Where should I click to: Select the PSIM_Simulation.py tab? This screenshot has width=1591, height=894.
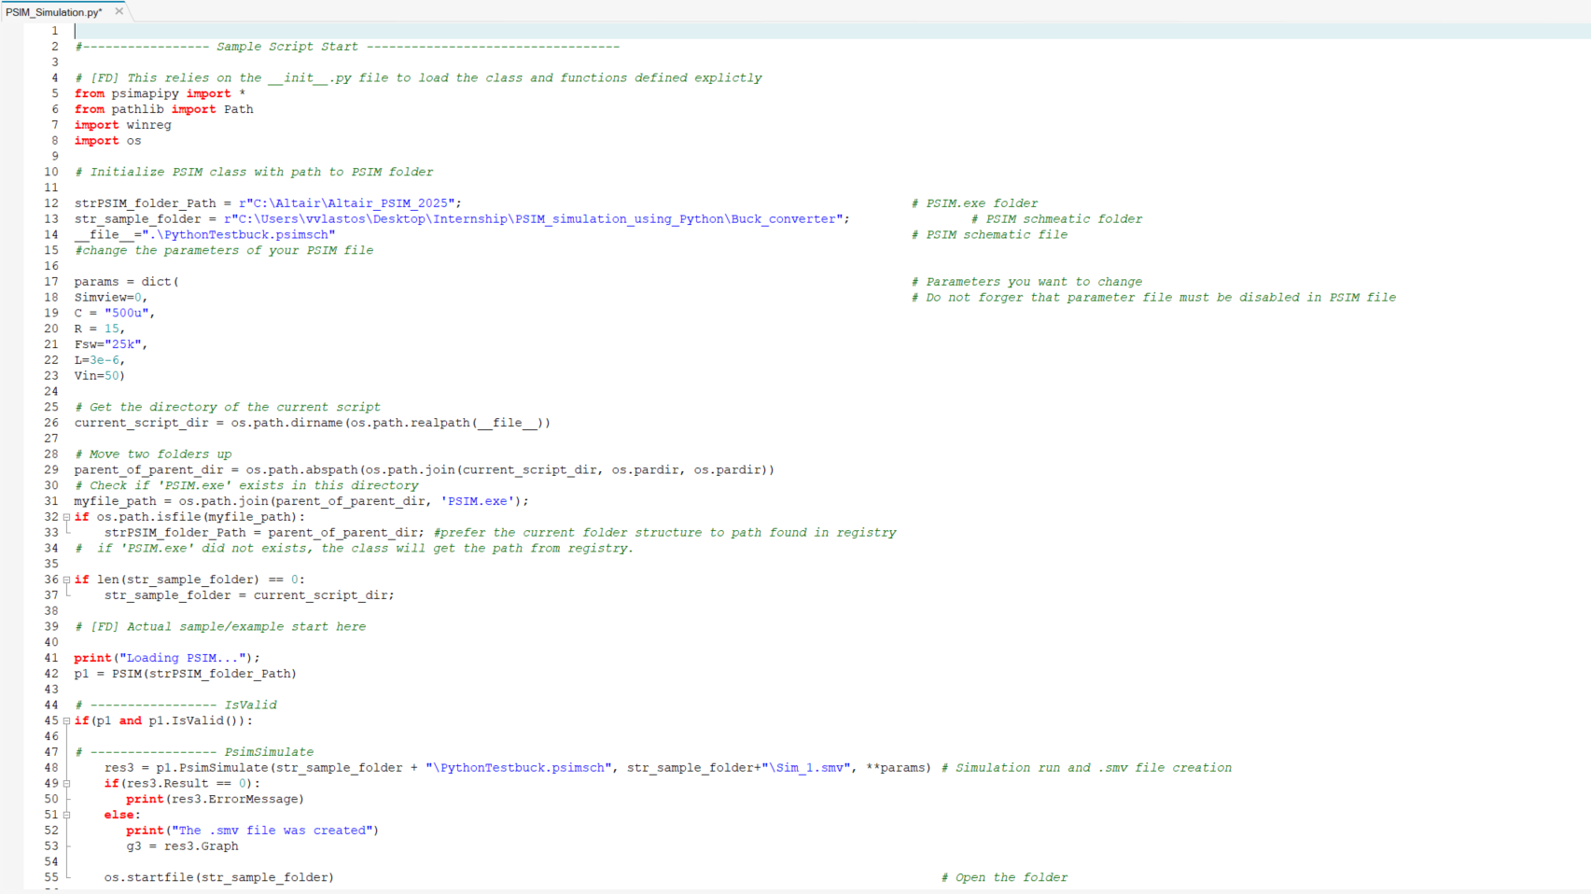pos(54,12)
